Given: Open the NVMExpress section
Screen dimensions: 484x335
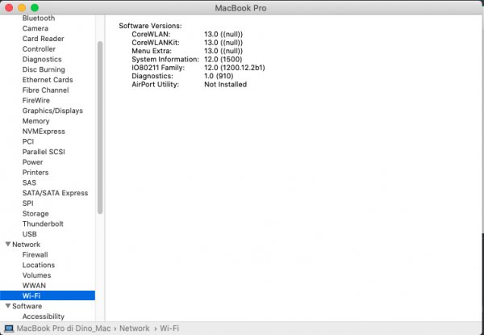Looking at the screenshot, I should (x=44, y=132).
